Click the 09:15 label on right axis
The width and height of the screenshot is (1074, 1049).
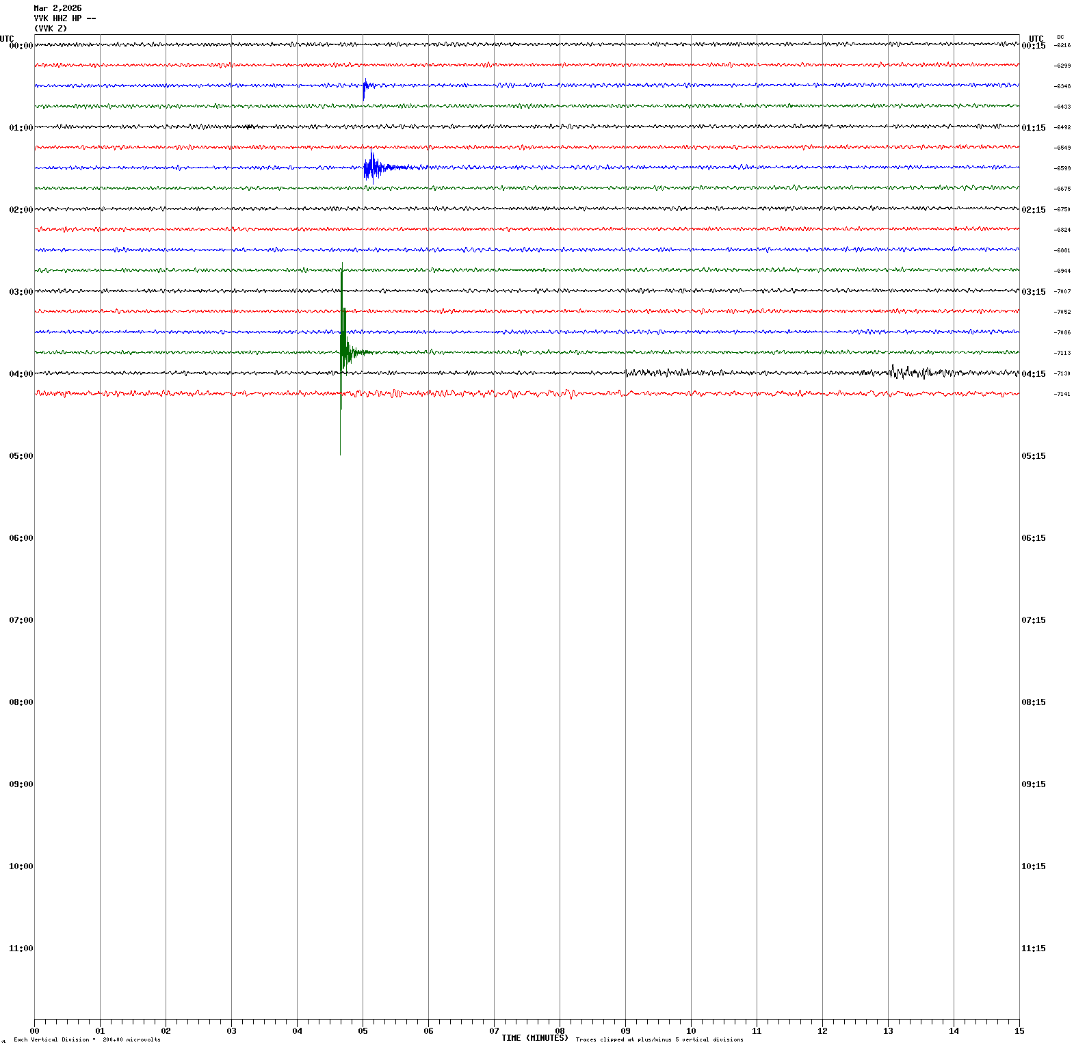coord(1033,784)
